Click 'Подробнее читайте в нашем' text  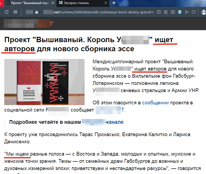tap(45, 122)
